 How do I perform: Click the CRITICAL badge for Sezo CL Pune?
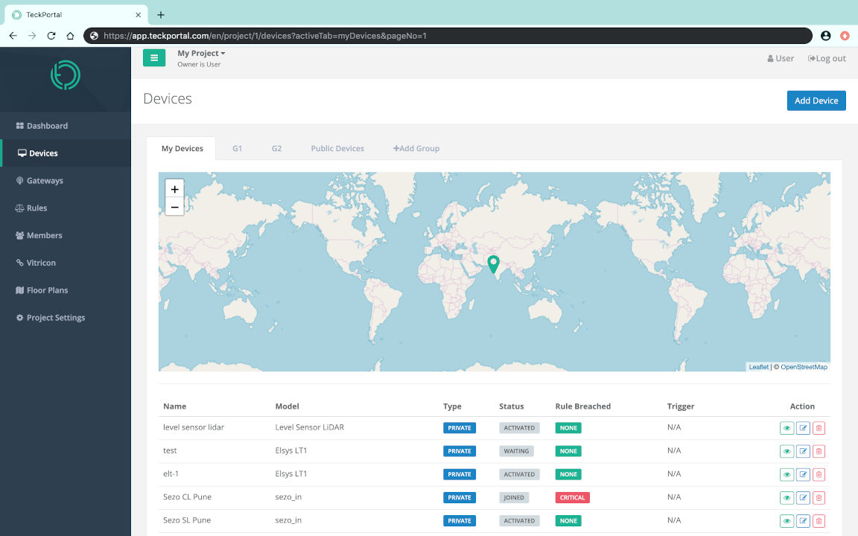coord(572,498)
